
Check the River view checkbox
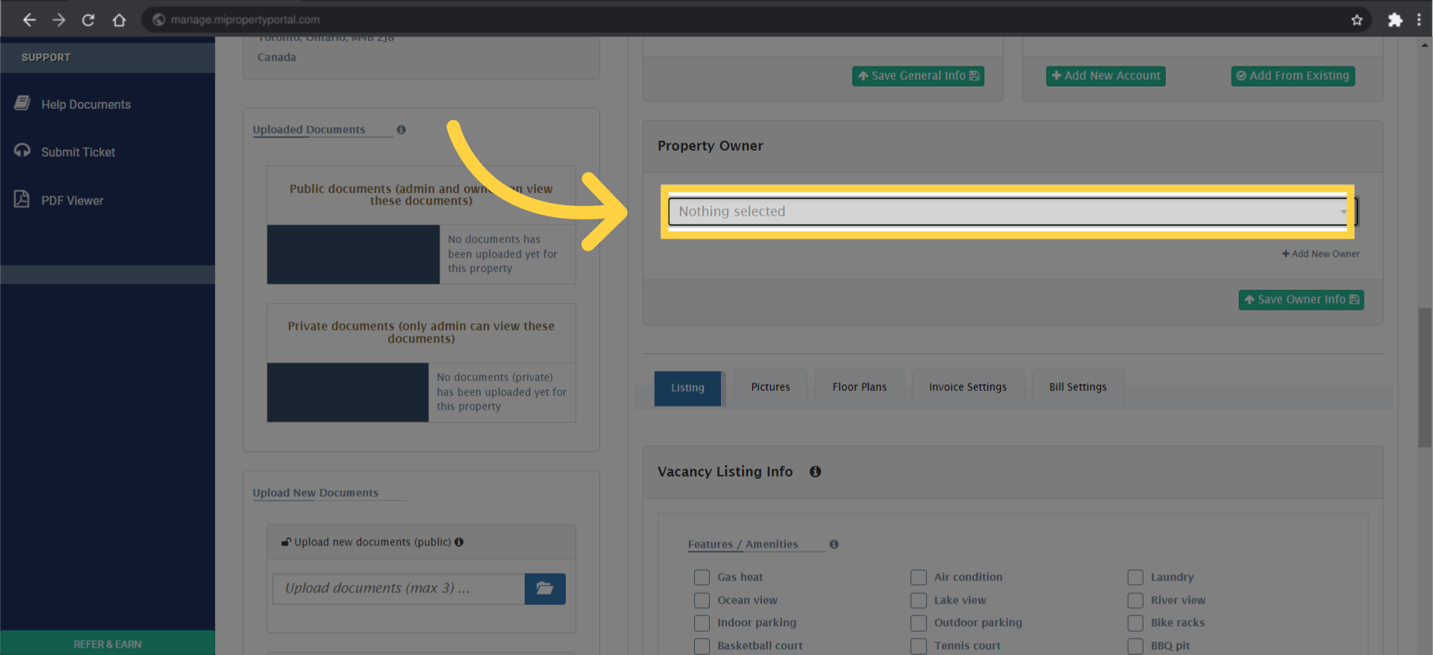(x=1135, y=601)
